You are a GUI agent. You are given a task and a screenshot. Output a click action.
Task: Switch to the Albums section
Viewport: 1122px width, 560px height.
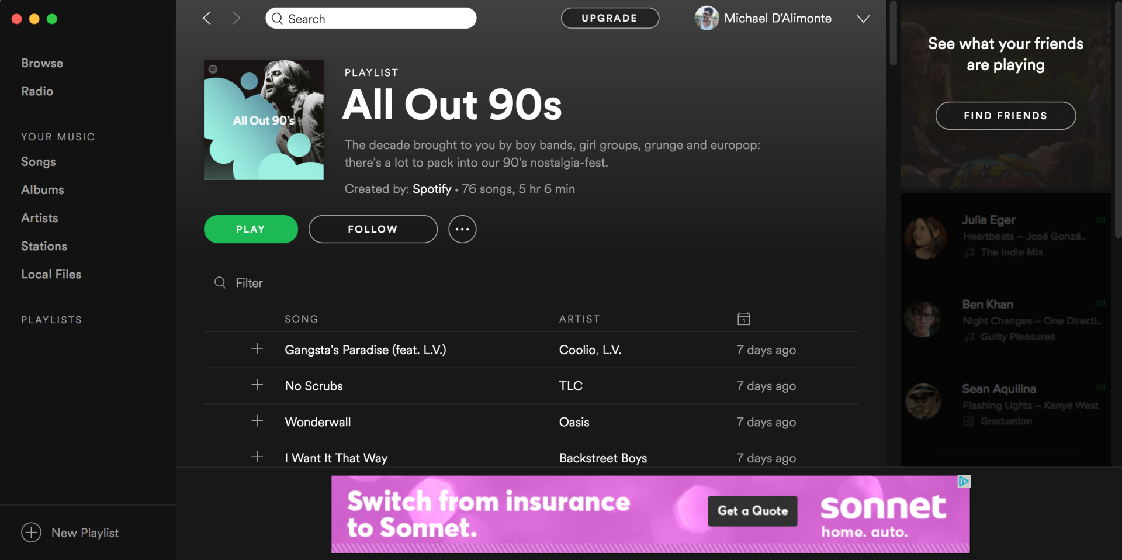tap(42, 189)
